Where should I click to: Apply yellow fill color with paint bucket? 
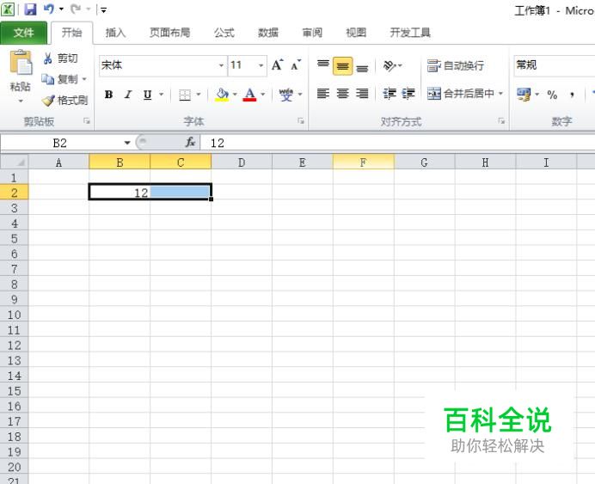(222, 95)
